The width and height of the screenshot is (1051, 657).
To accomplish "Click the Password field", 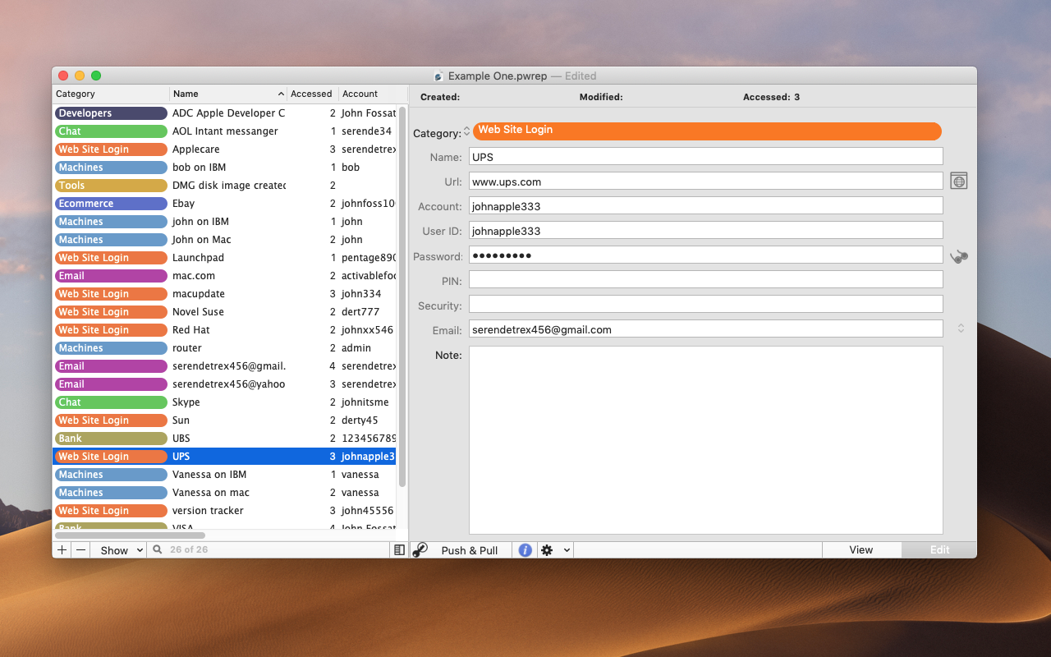I will (x=705, y=255).
